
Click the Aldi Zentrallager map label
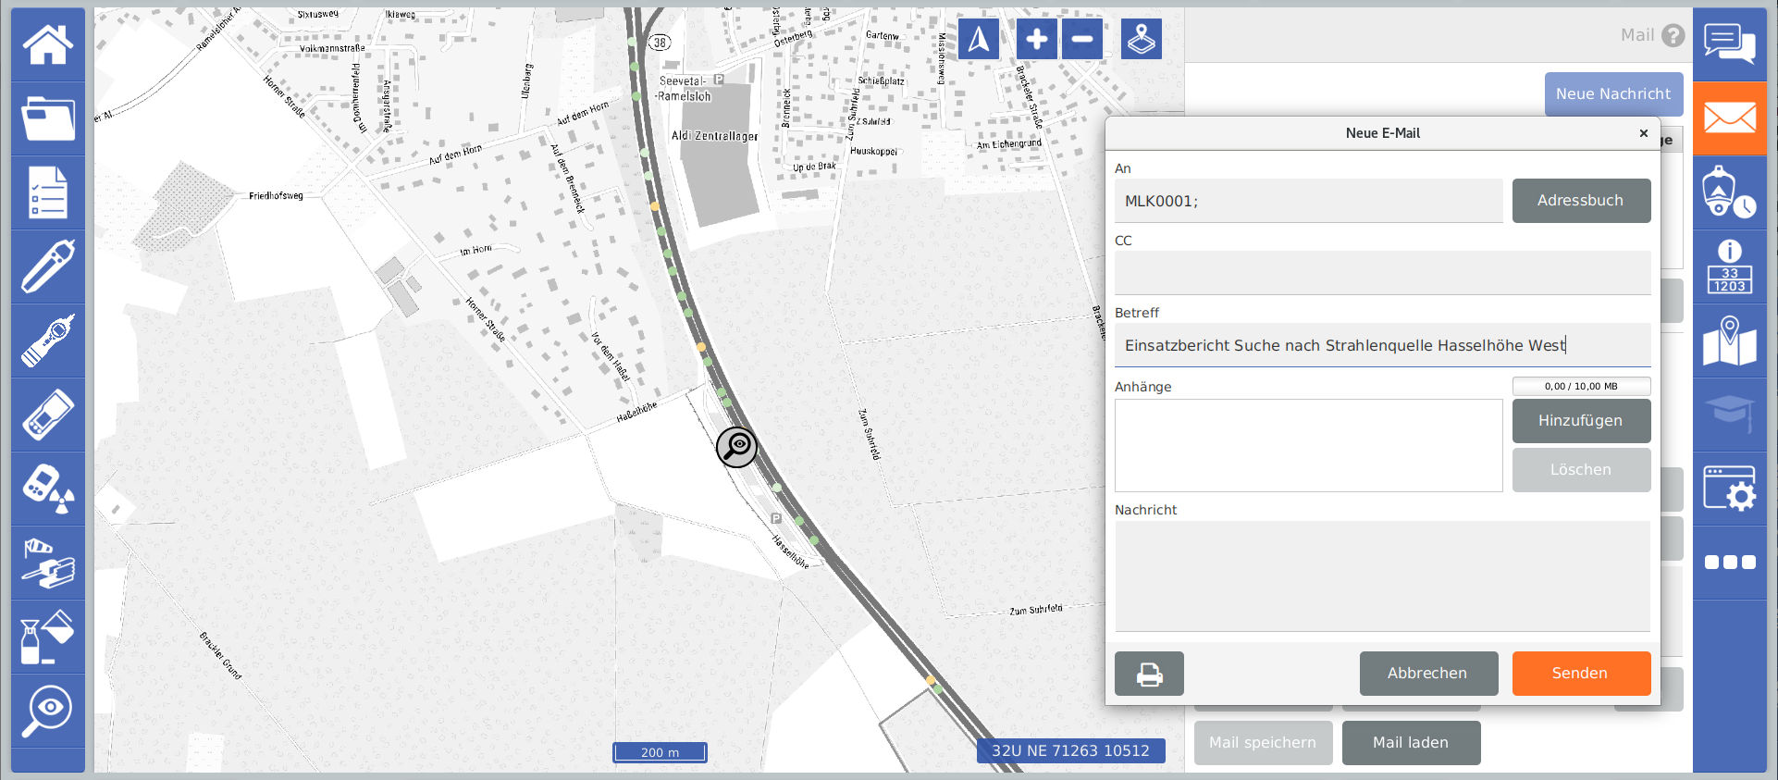tap(714, 136)
